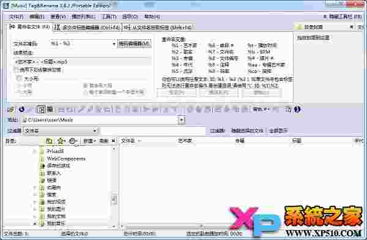Select the list view icon in the toolbar
This screenshot has height=240, width=367.
coord(42,109)
